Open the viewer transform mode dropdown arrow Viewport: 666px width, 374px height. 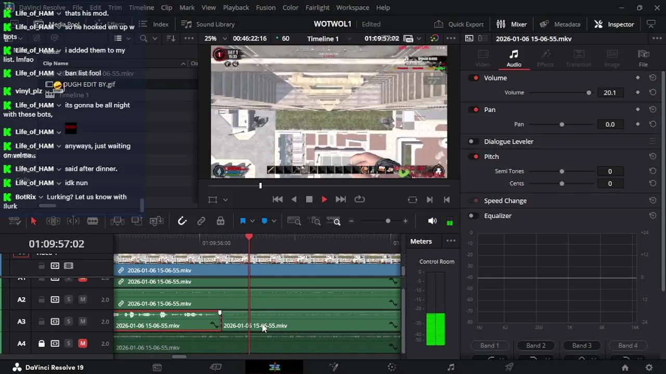[225, 199]
